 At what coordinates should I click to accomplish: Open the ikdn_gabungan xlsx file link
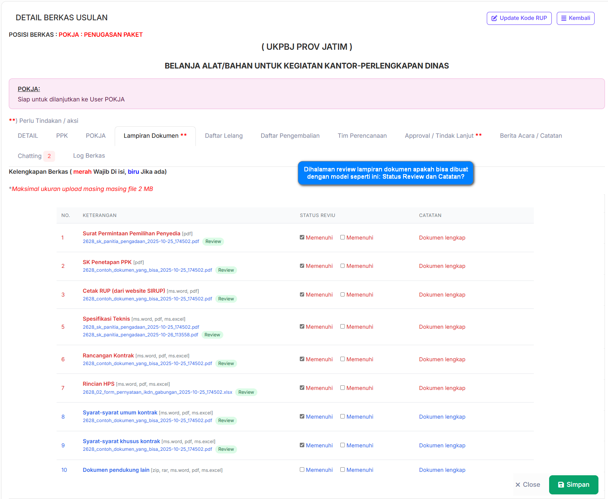(x=157, y=392)
